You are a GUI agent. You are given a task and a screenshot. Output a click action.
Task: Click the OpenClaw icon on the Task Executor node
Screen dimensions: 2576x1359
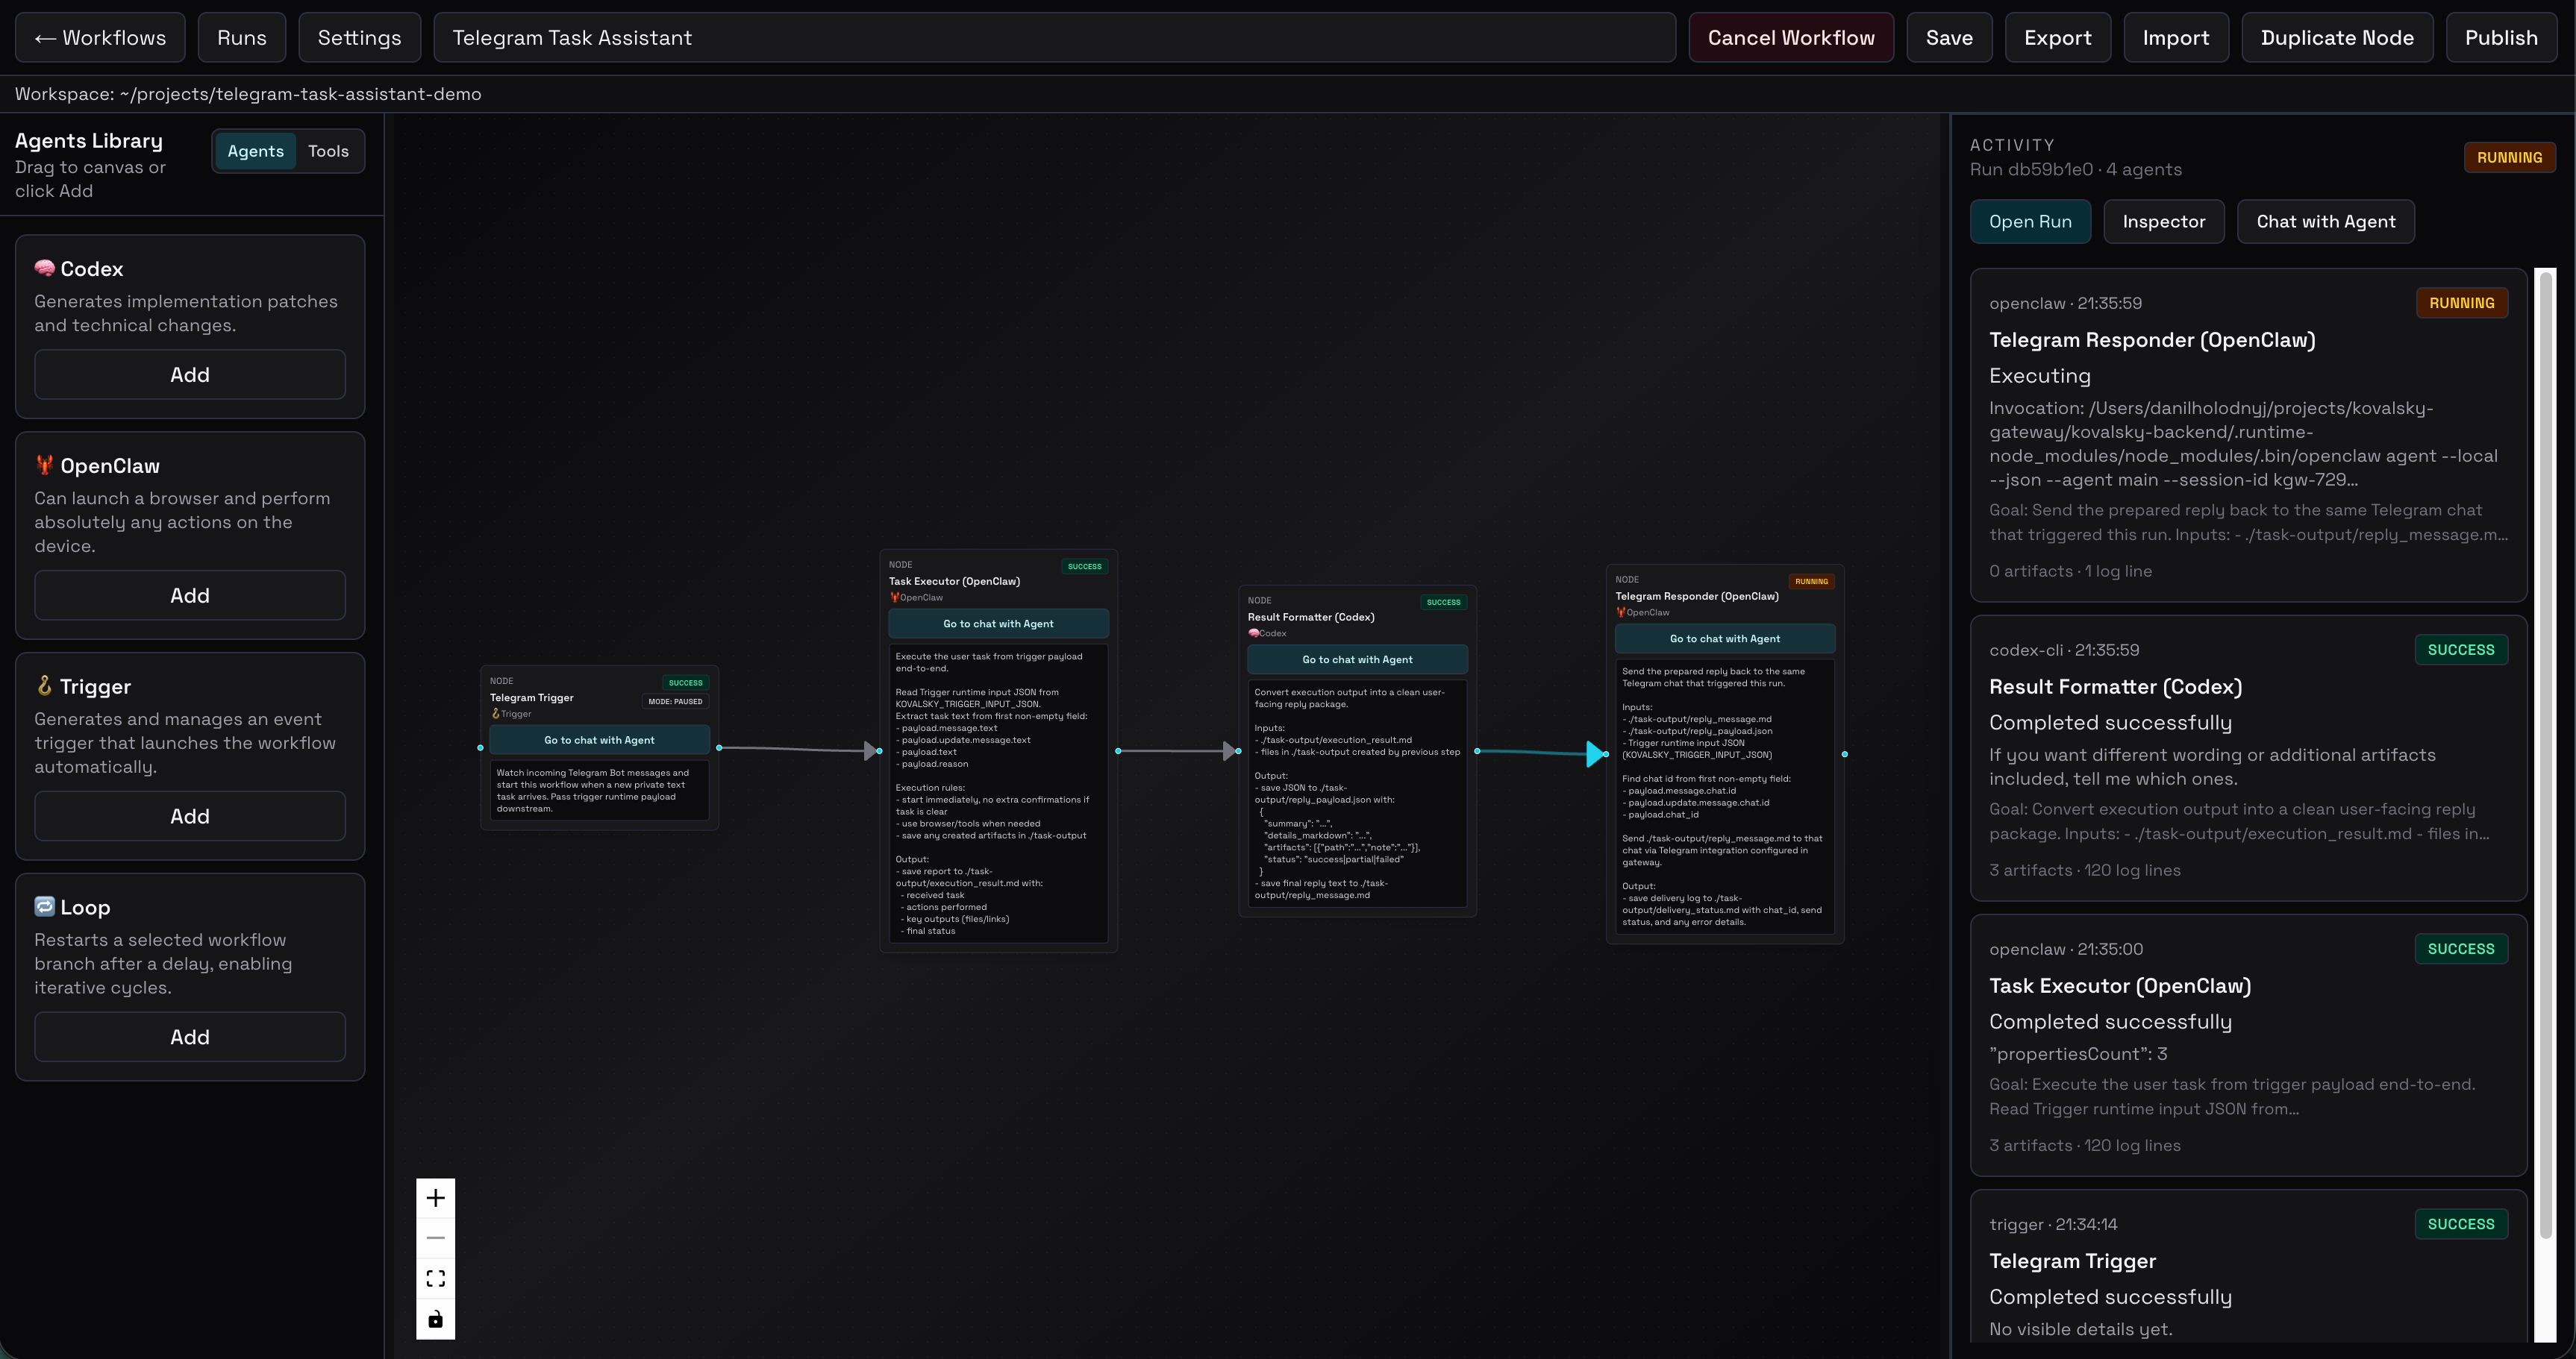point(897,597)
